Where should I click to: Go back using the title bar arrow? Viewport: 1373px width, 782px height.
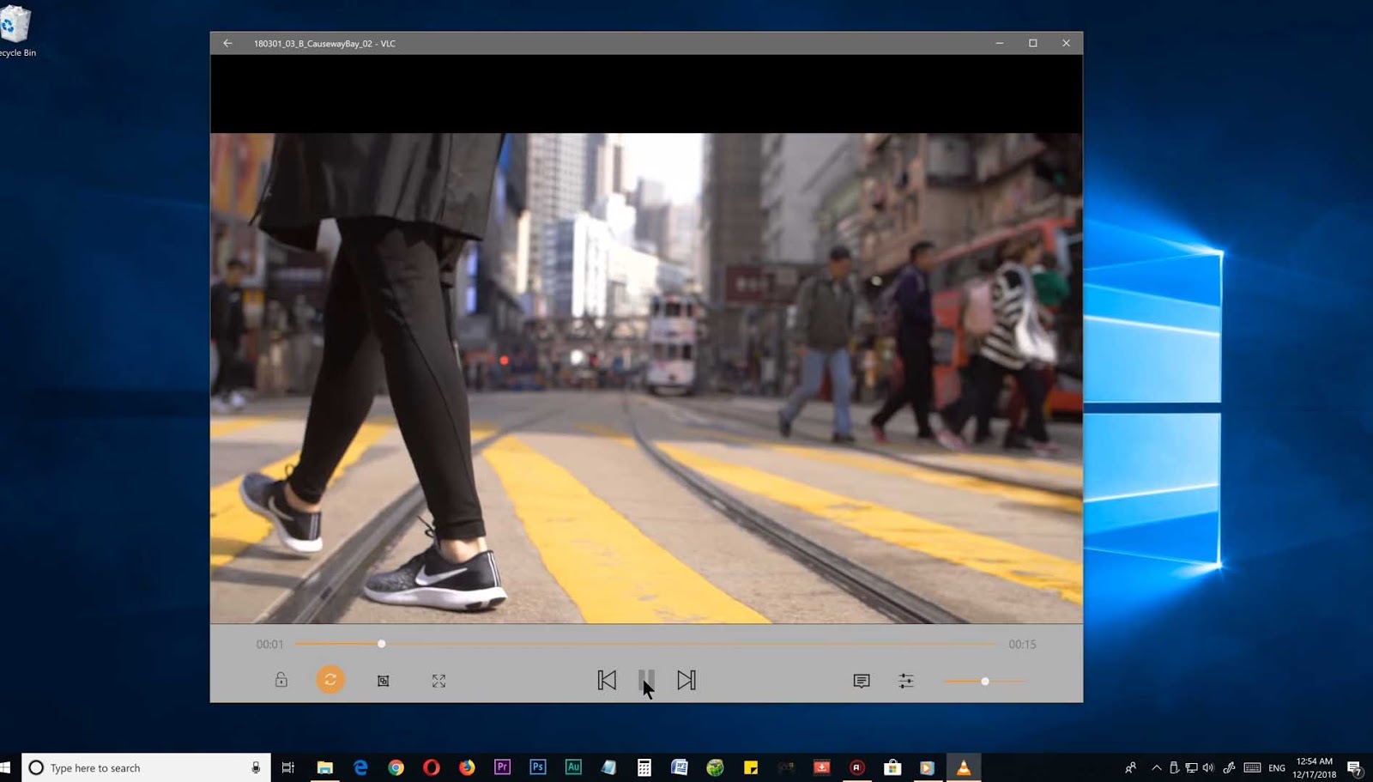pos(227,43)
